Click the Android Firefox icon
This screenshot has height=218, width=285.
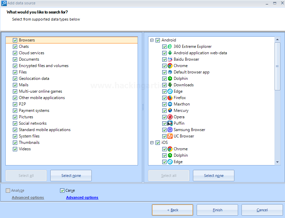pos(170,98)
